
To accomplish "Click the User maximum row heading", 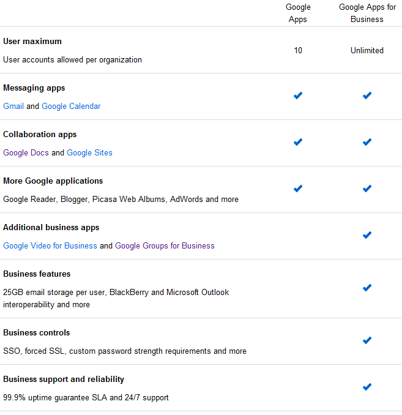I will [32, 41].
